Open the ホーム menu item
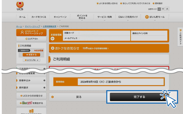Screen dimensions: 183x114 [22, 17]
